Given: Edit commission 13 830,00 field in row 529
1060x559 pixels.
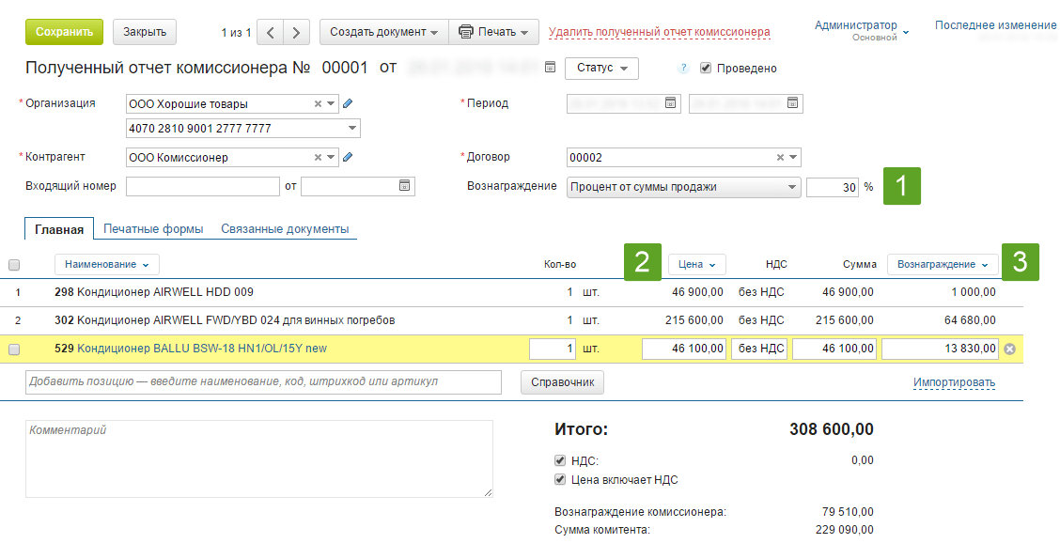Looking at the screenshot, I should click(941, 349).
